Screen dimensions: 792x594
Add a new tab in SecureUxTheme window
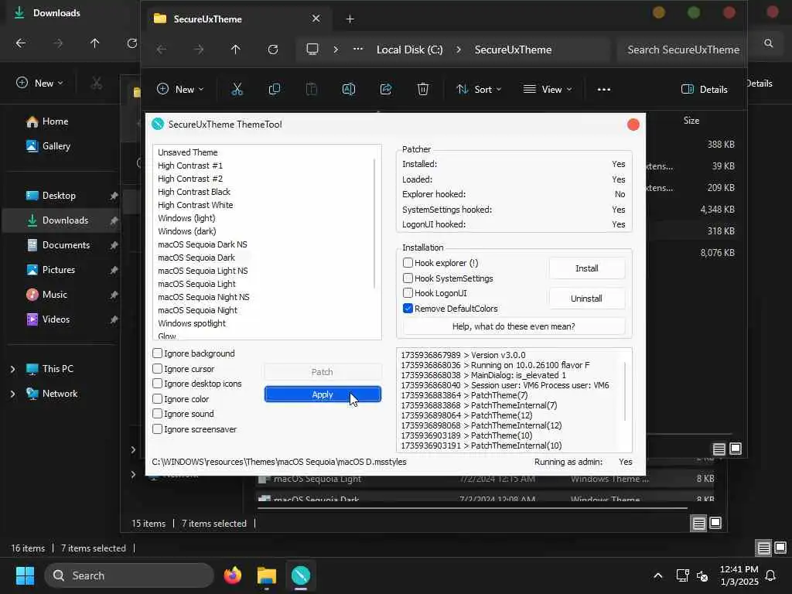click(350, 19)
